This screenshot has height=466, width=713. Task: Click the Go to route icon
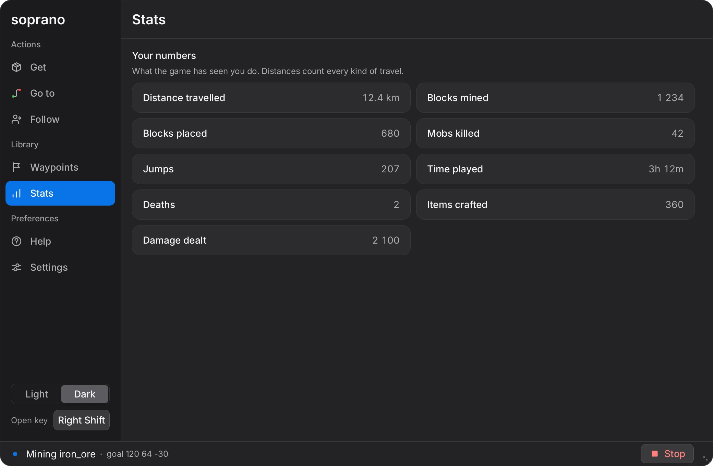tap(16, 93)
